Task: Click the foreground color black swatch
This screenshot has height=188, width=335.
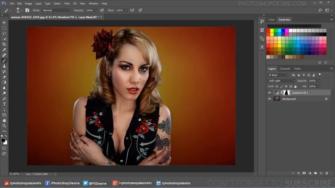Action: pyautogui.click(x=3, y=140)
